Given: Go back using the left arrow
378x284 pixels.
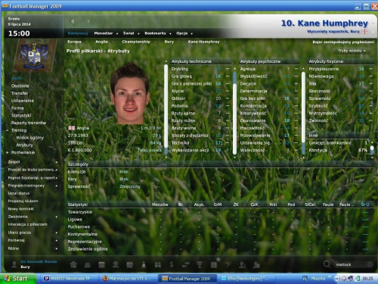Looking at the screenshot, I should tap(73, 21).
